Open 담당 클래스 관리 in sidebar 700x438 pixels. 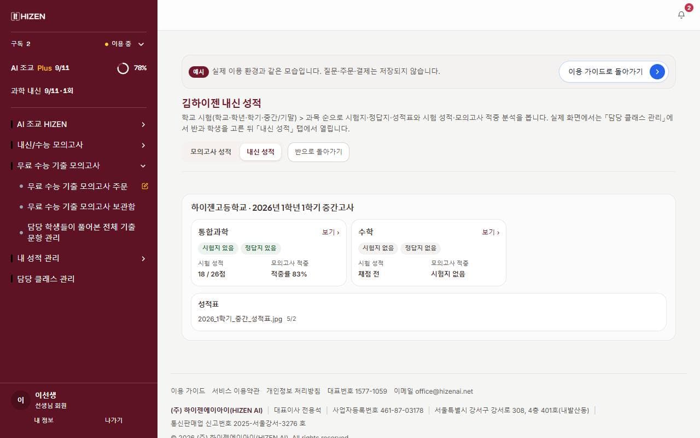[x=46, y=279]
